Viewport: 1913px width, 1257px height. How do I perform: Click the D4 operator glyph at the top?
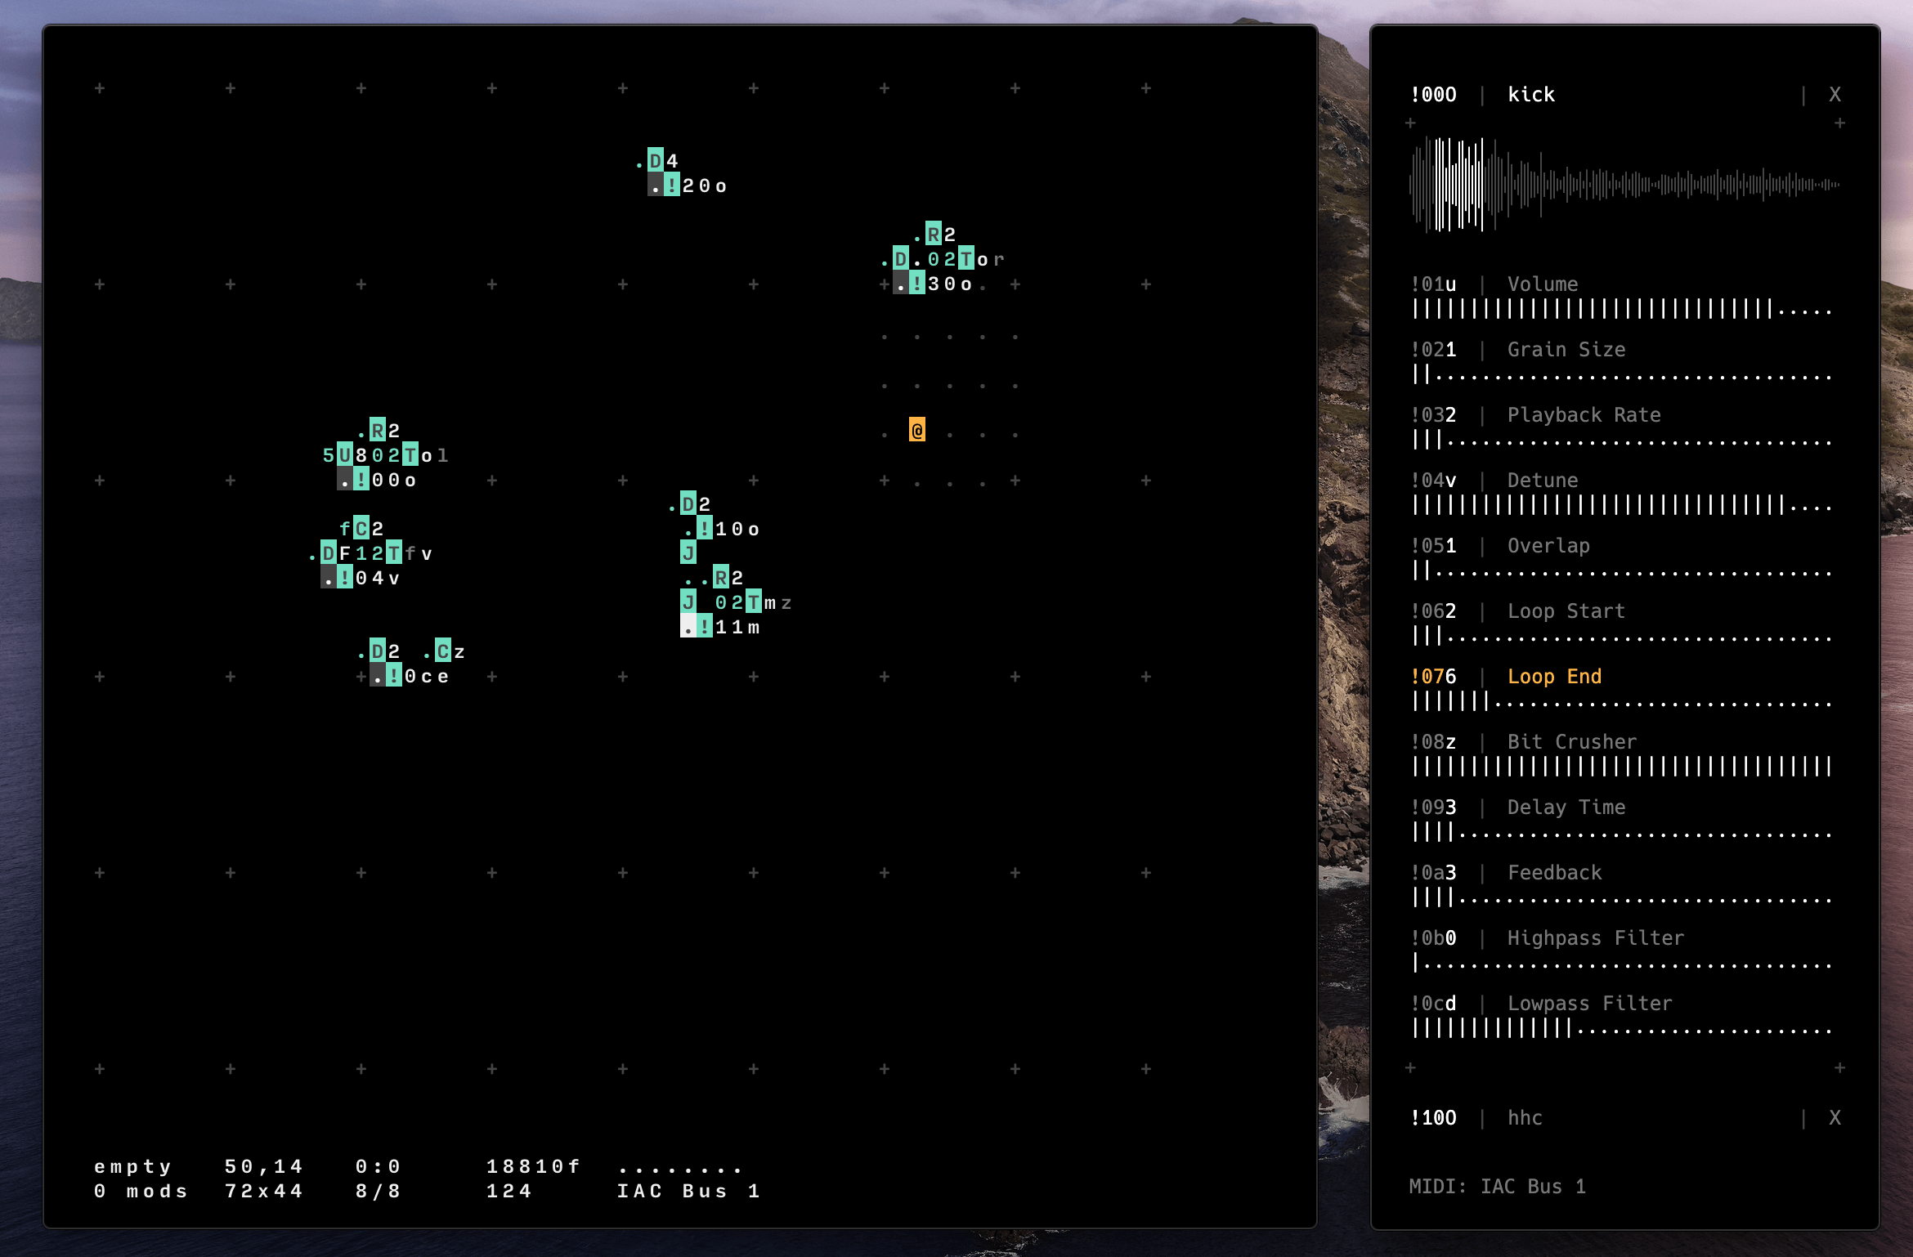point(656,160)
